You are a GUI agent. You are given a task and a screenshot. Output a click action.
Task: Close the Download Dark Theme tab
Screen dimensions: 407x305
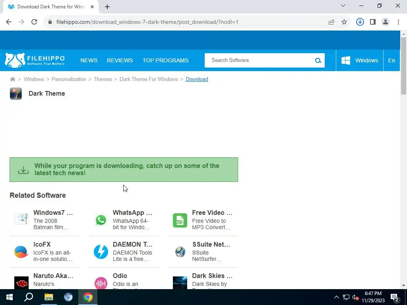point(92,7)
